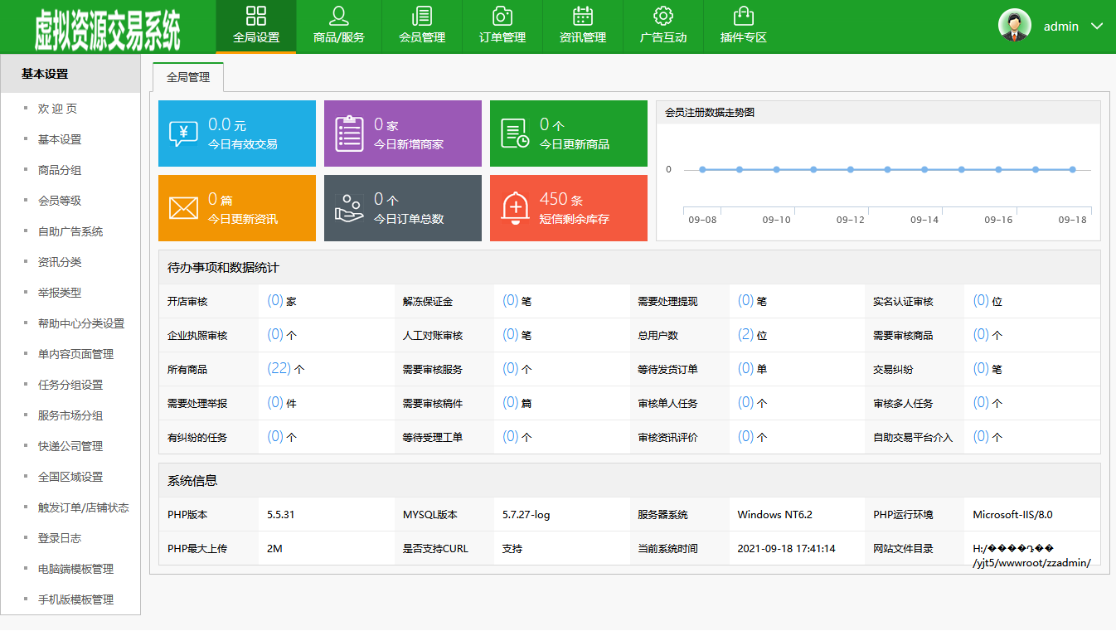
Task: Click the 广告互动 gear icon
Action: click(663, 16)
